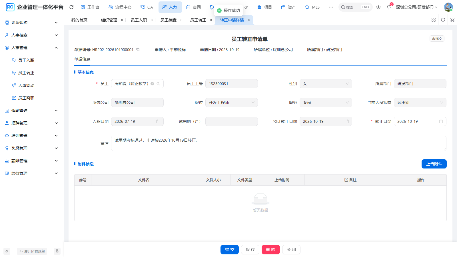The image size is (457, 257).
Task: Open the more menu ellipsis
Action: click(331, 7)
